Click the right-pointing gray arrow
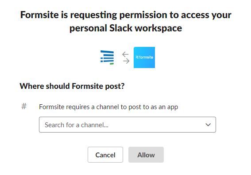The height and width of the screenshot is (175, 251). 126,61
